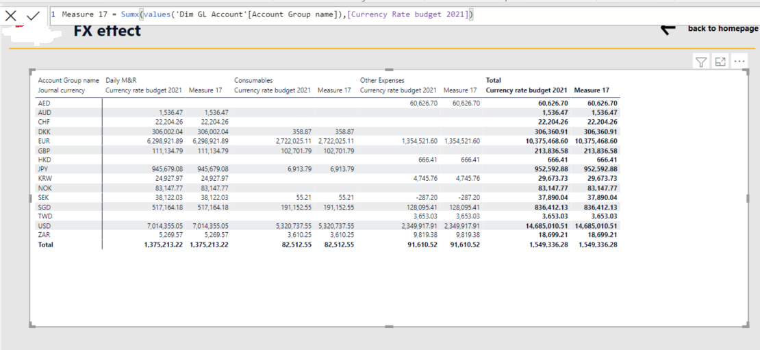Cancel the formula edit with the X icon
The image size is (760, 350).
point(11,16)
